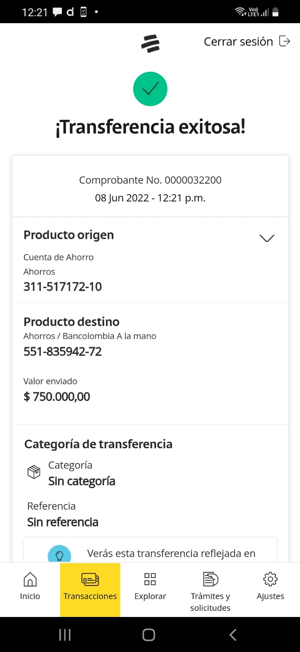Tap the destination account 551-835942-72

63,352
